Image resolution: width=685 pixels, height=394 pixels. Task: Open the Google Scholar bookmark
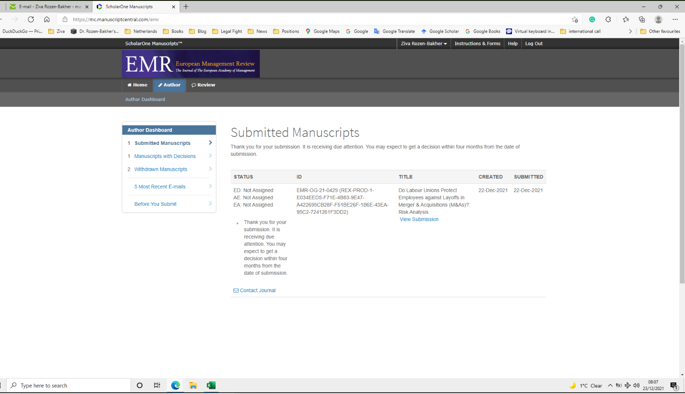point(440,31)
